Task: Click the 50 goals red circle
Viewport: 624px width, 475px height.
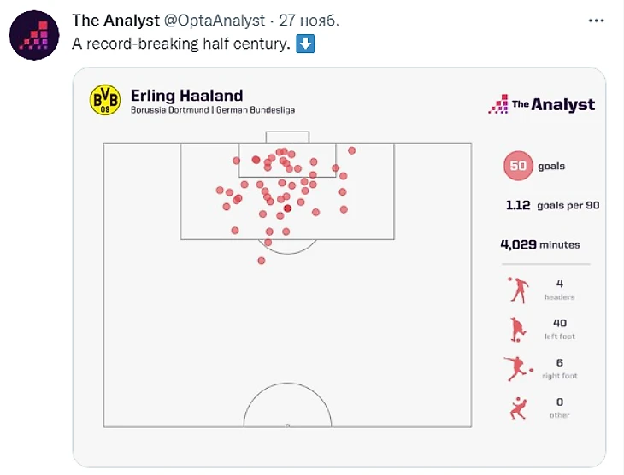Action: coord(518,167)
